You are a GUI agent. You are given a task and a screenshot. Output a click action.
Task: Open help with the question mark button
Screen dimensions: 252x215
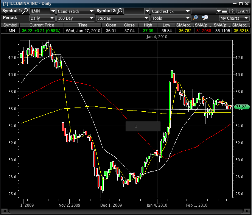click(232, 11)
